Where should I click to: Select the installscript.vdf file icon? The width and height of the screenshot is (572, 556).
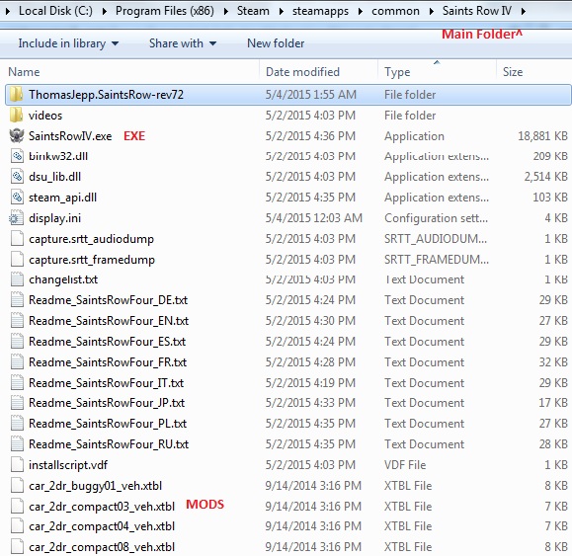(x=17, y=465)
